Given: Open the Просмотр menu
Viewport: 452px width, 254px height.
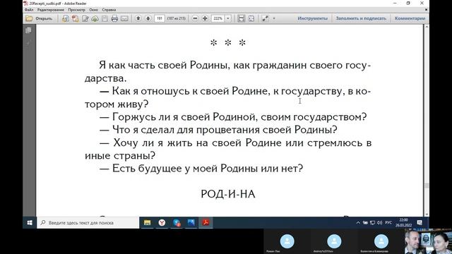Looking at the screenshot, I should tap(77, 10).
